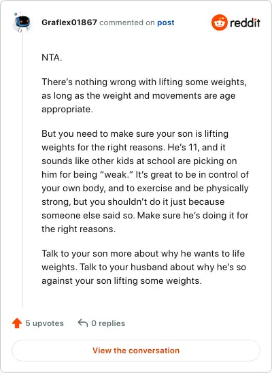272x373 pixels.
Task: Click the "NTA." verdict text
Action: pos(52,58)
